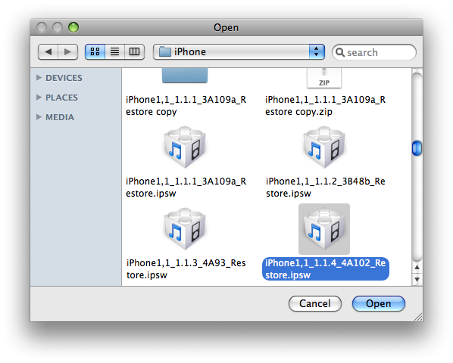The image size is (453, 363).
Task: Click the green zoom window button
Action: tap(73, 27)
